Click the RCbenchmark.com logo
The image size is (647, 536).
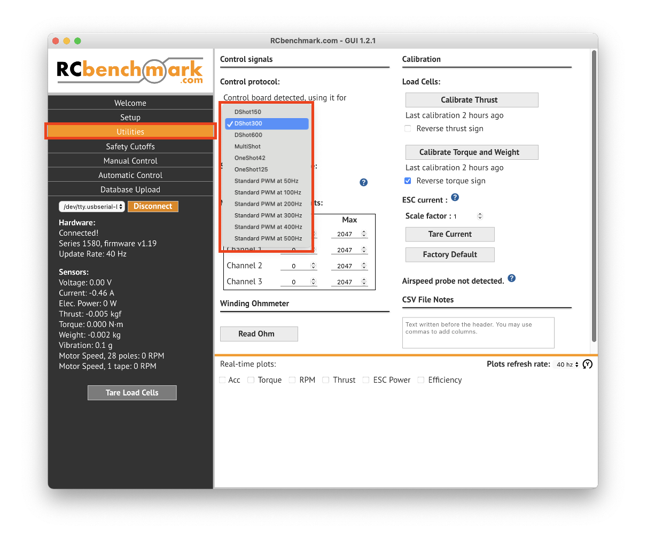tap(130, 71)
